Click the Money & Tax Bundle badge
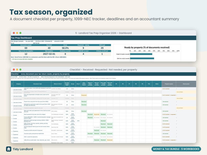Viewport: 207px width, 155px height. pyautogui.click(x=176, y=149)
